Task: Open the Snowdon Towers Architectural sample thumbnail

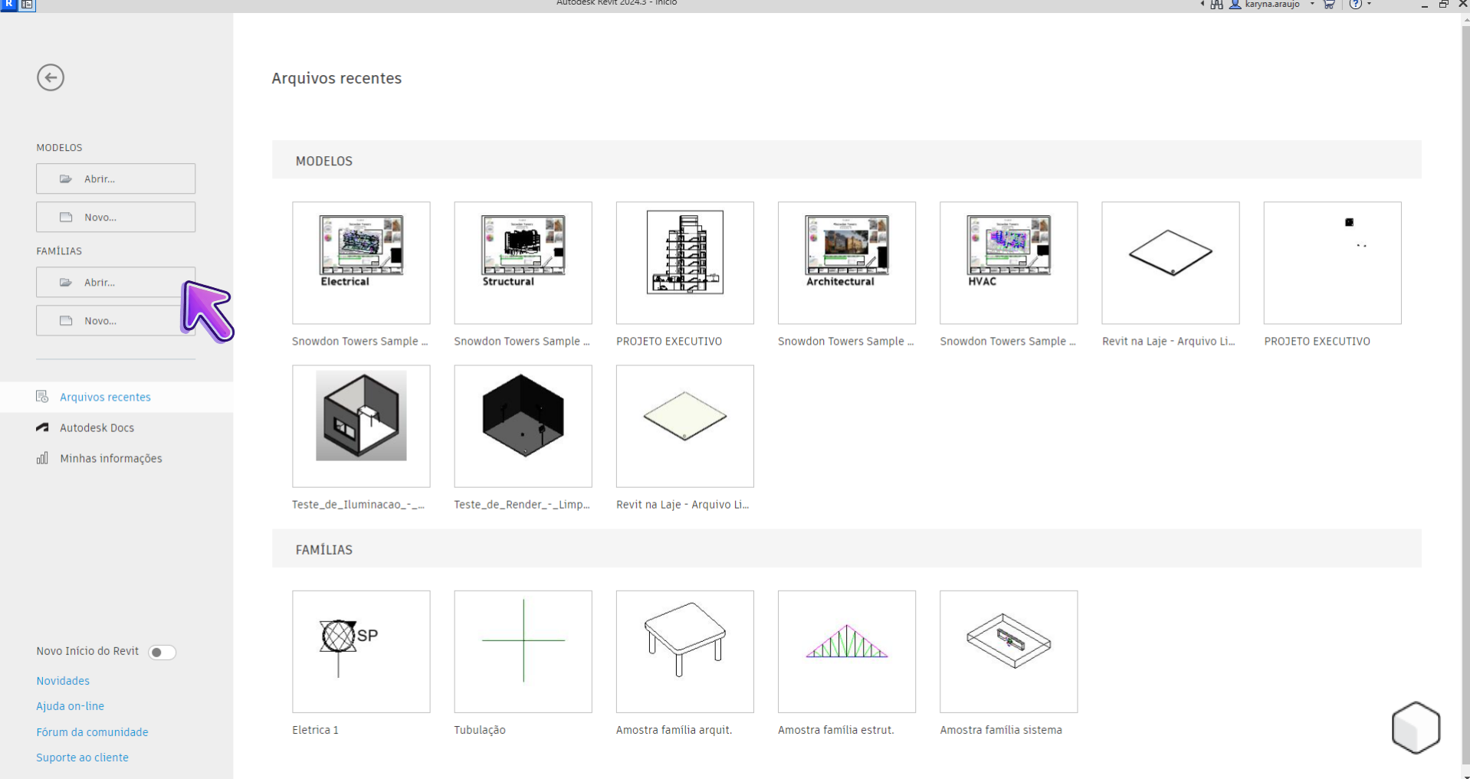Action: [847, 263]
